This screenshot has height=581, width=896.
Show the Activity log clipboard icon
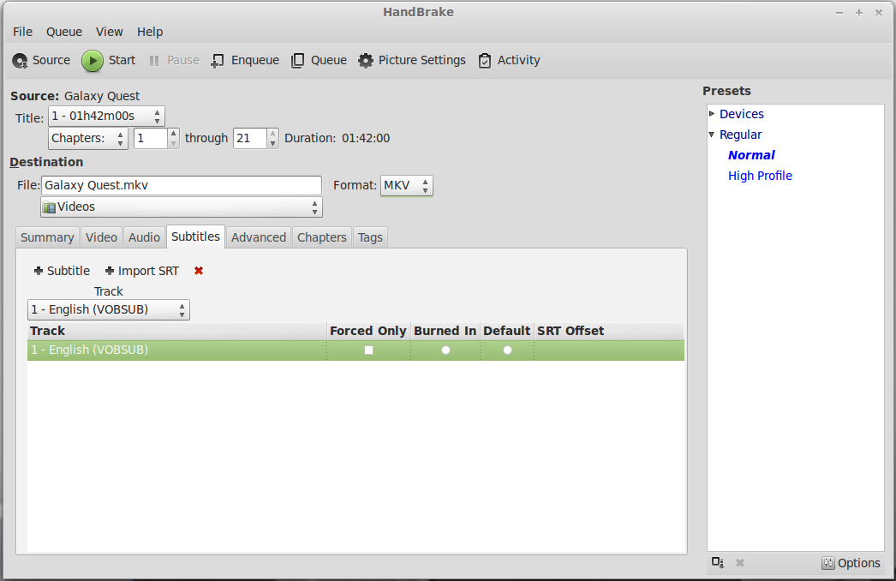coord(485,61)
